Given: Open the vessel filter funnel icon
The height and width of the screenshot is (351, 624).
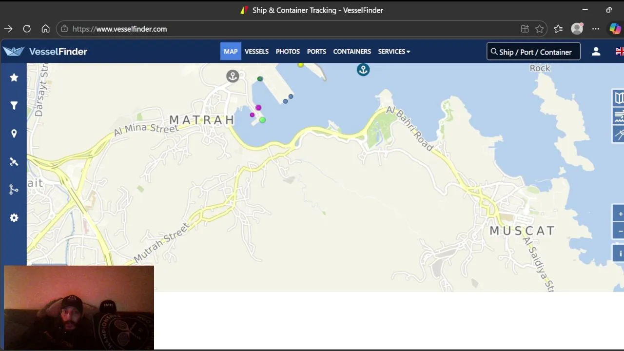Looking at the screenshot, I should coord(14,106).
